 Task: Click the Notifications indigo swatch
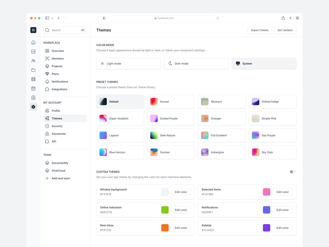click(266, 210)
